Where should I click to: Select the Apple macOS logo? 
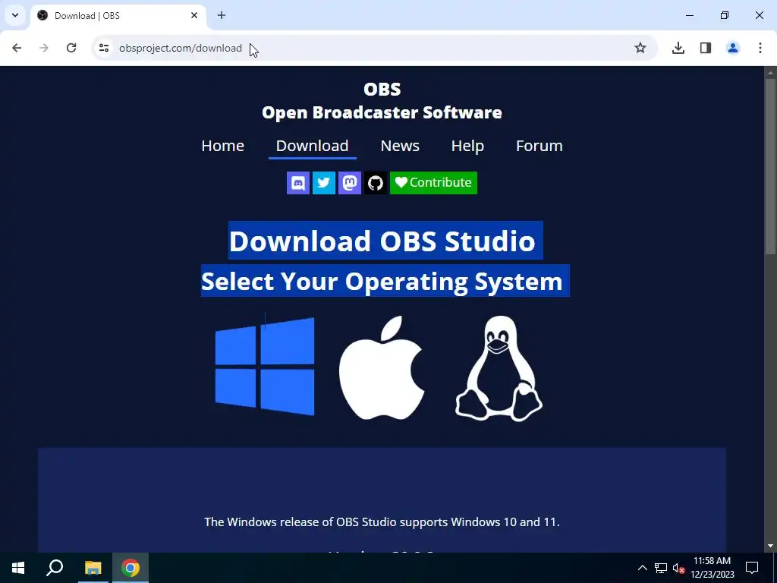[382, 367]
